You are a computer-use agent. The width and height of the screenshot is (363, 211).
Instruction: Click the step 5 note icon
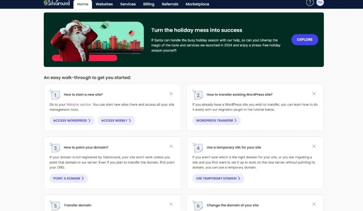coord(55,205)
